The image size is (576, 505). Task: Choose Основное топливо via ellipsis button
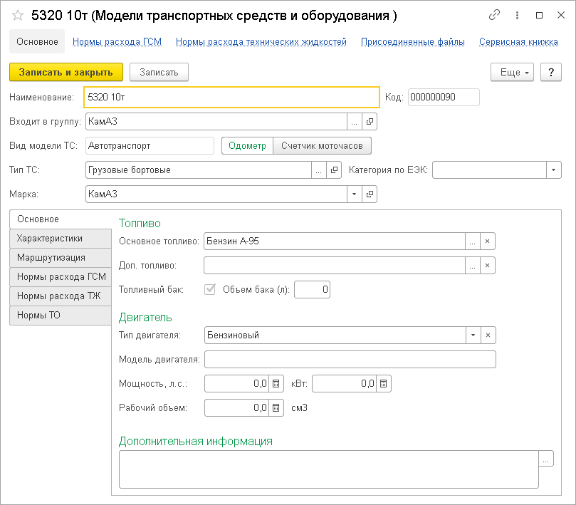473,241
